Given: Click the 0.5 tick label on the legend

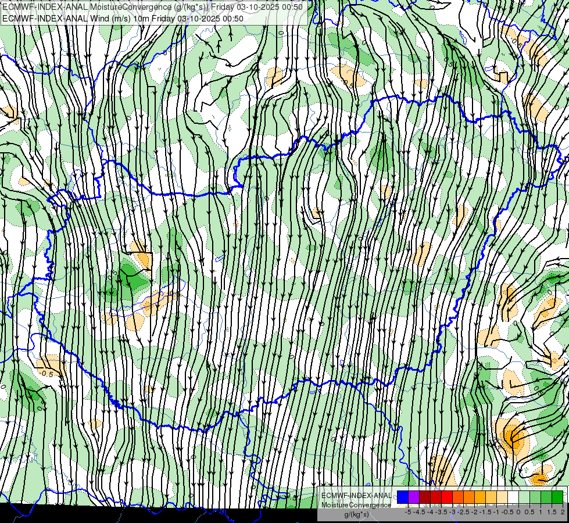Looking at the screenshot, I should [529, 512].
